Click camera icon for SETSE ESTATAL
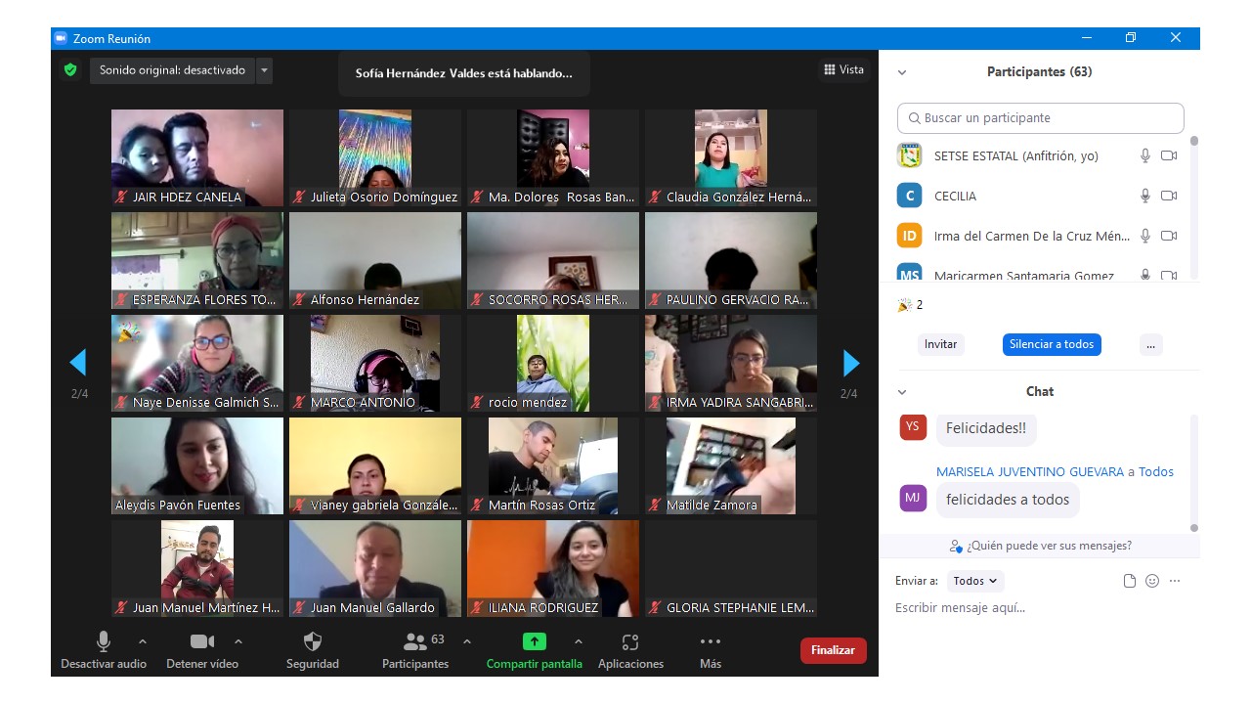The image size is (1251, 704). pyautogui.click(x=1169, y=155)
